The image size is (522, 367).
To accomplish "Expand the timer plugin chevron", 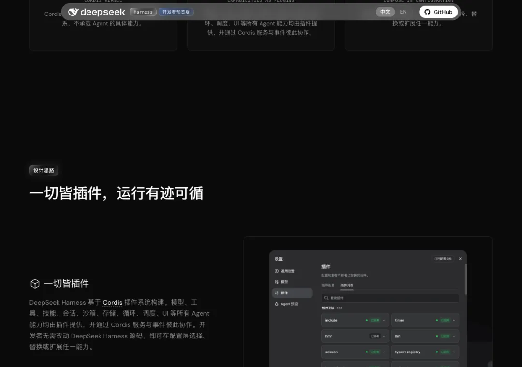I will coord(454,321).
